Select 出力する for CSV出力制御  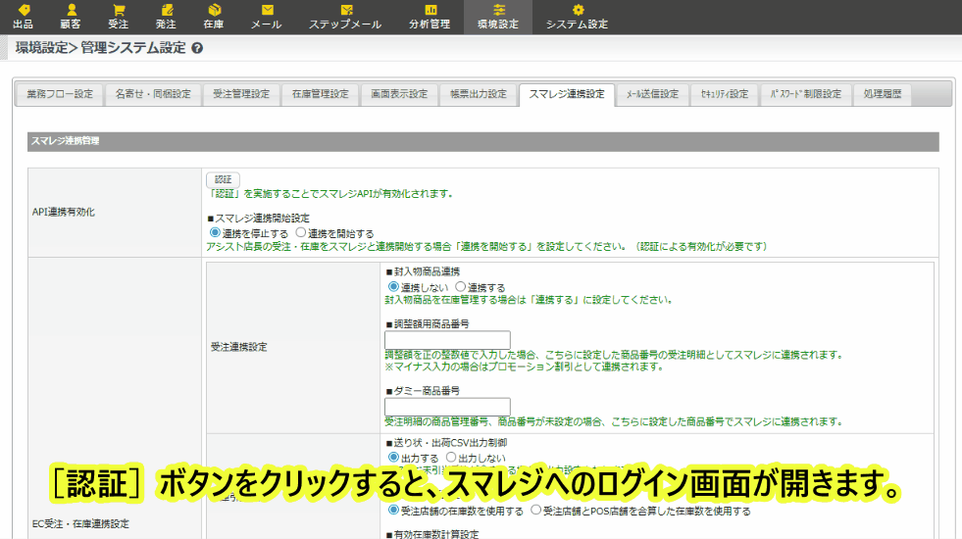click(394, 458)
